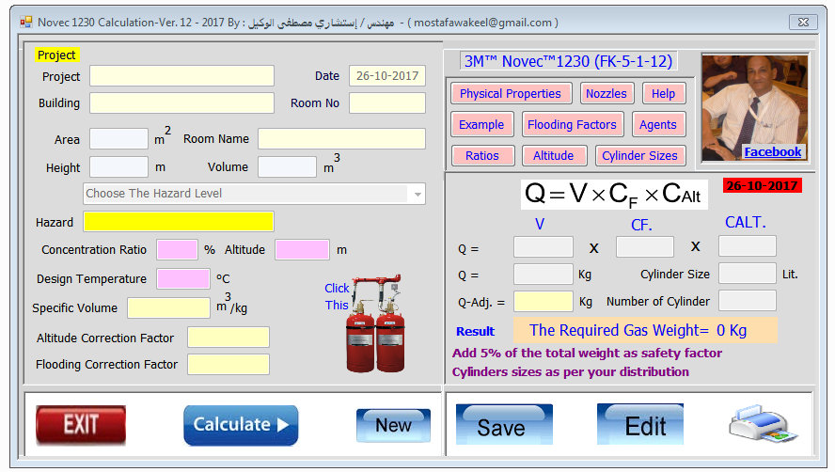Click the red EXIT button

click(81, 425)
